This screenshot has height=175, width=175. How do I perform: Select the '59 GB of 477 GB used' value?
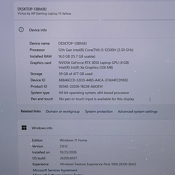click(75, 74)
